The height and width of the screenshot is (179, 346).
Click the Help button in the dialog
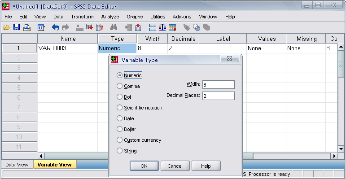pyautogui.click(x=206, y=166)
